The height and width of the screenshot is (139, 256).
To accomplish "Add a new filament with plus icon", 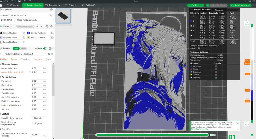I will (x=37, y=26).
